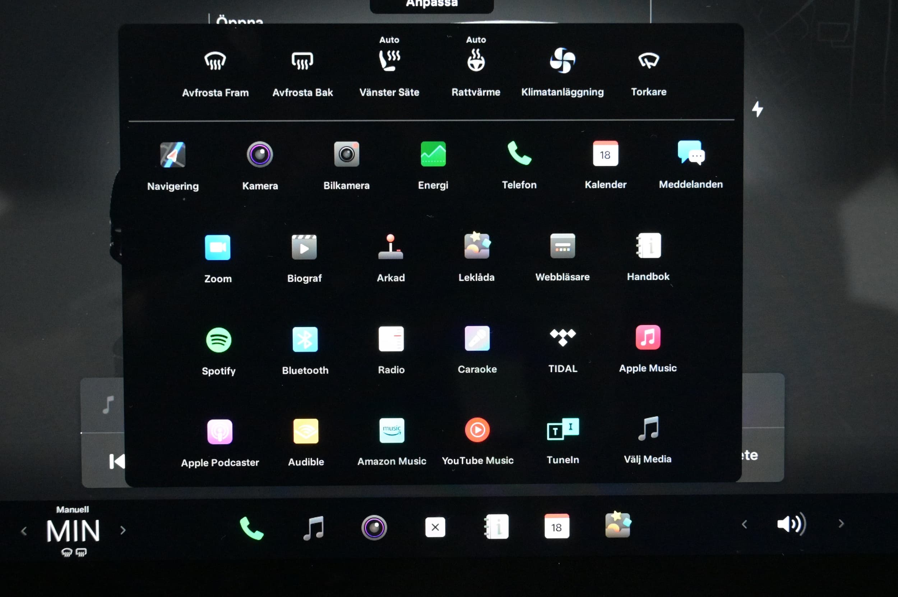
Task: Open music note in bottom dock
Action: 314,528
